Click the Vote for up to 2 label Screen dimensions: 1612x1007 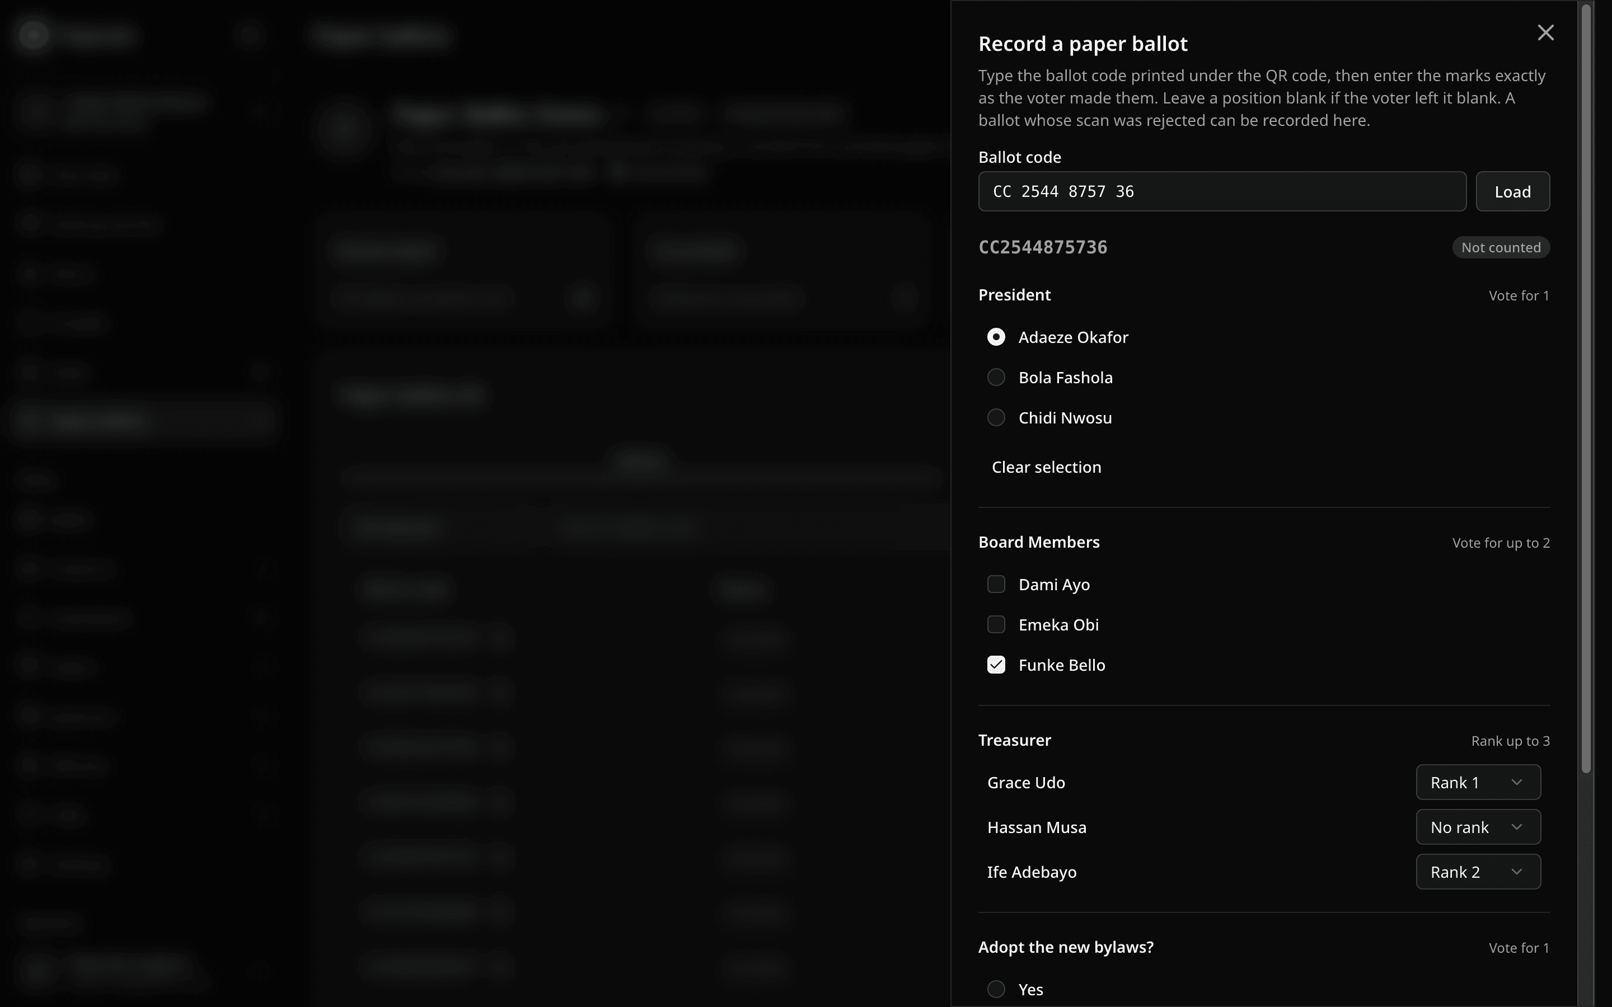[1501, 543]
